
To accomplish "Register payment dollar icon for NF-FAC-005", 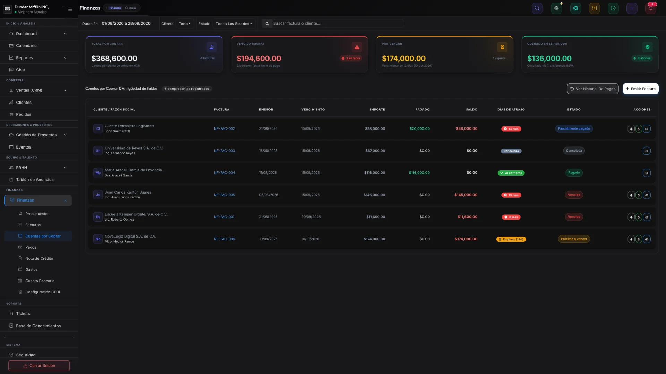I will click(639, 195).
